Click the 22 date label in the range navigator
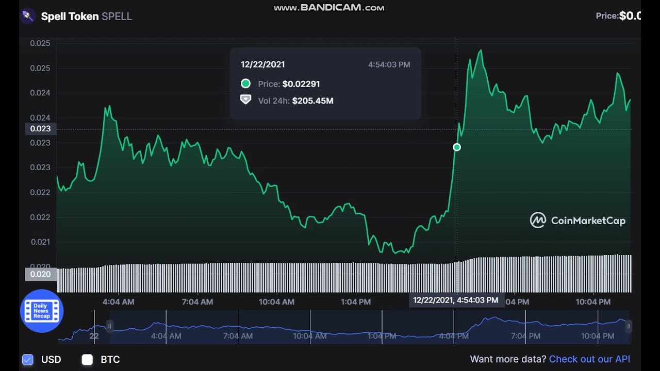The width and height of the screenshot is (660, 371). point(94,336)
